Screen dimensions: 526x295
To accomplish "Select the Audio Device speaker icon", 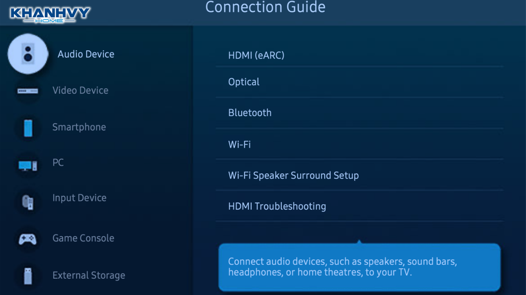I will point(28,54).
